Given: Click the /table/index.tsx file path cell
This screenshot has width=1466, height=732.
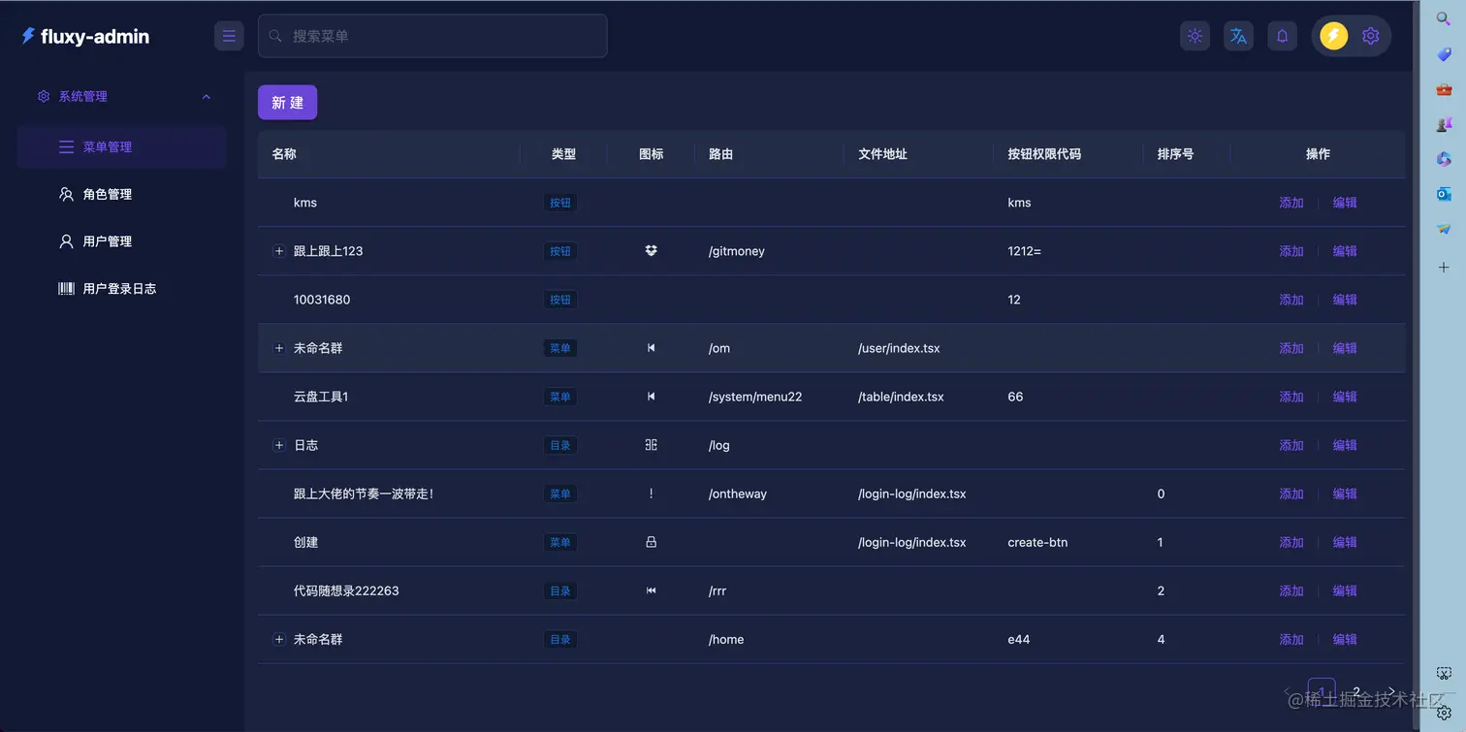Looking at the screenshot, I should coord(901,397).
